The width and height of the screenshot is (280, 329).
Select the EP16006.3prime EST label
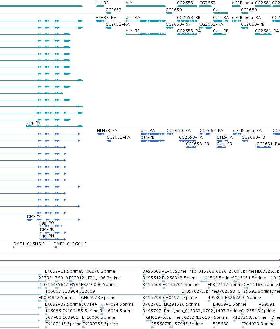98,317
